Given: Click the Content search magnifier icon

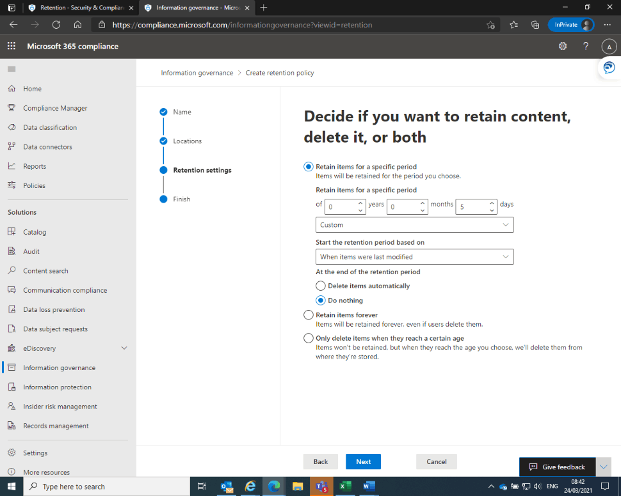Looking at the screenshot, I should click(12, 270).
